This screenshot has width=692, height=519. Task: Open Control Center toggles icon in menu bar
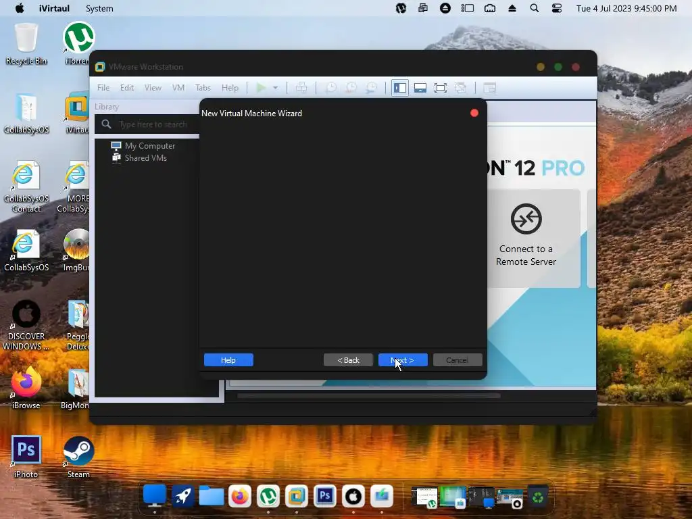tap(557, 8)
